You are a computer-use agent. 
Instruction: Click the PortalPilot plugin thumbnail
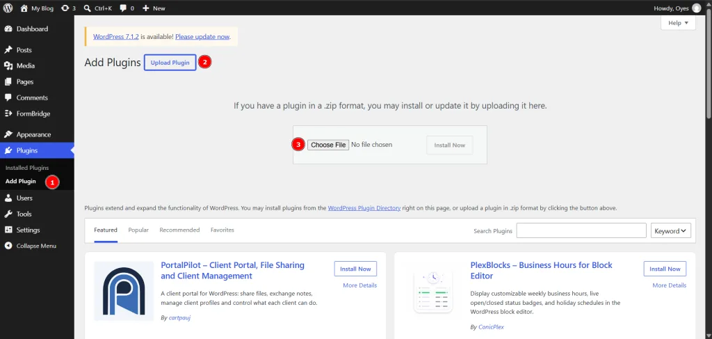[124, 291]
